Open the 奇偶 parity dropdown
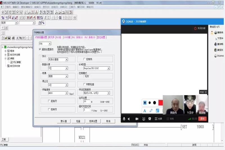Screen dimensions: 225x150 pyautogui.click(x=66, y=76)
